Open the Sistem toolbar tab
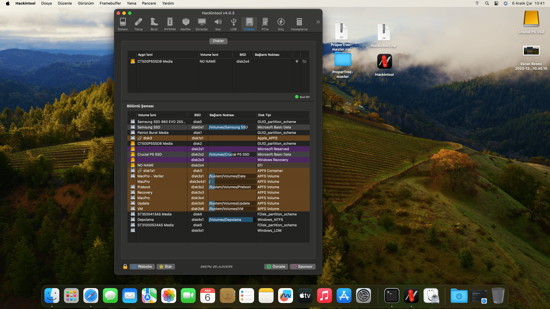 pyautogui.click(x=123, y=24)
